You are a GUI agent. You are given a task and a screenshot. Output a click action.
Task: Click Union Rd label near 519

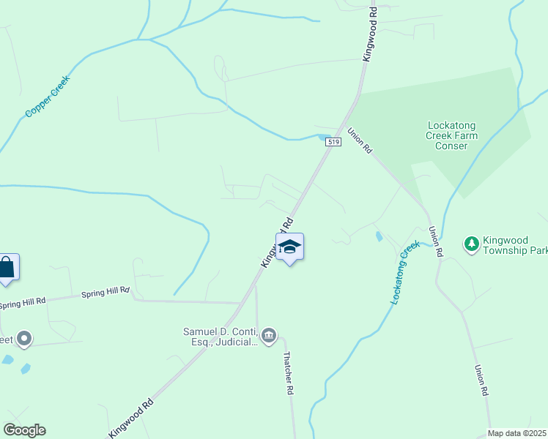coord(360,140)
